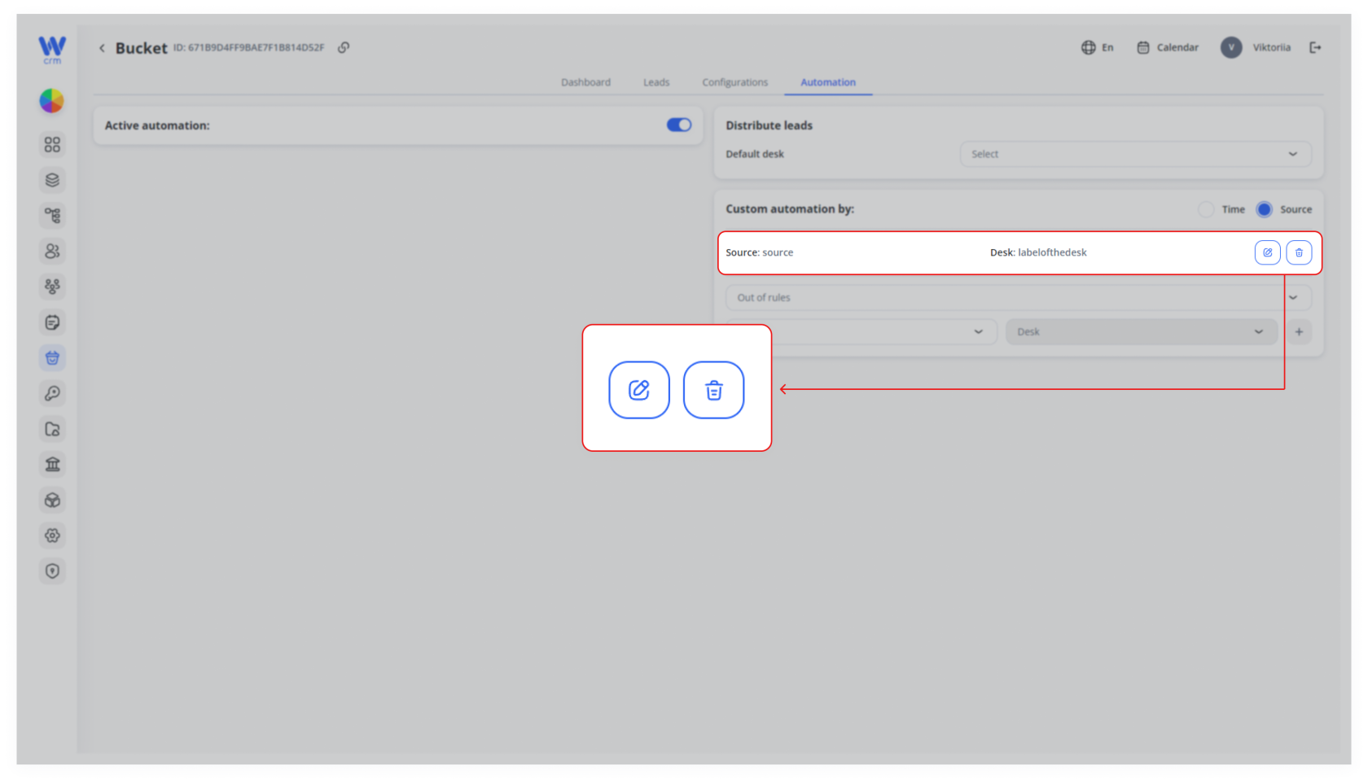
Task: Change language via En label
Action: click(x=1107, y=47)
